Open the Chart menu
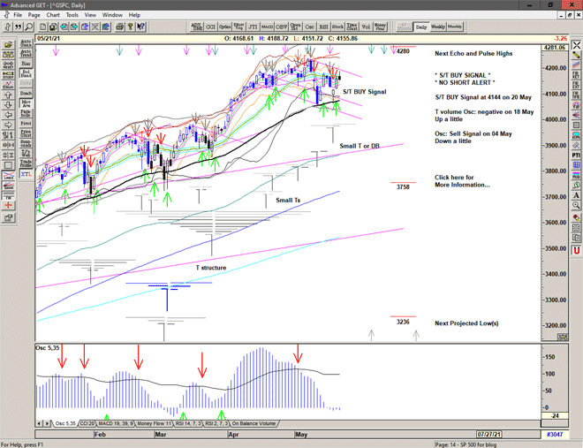Image resolution: width=583 pixels, height=448 pixels. pyautogui.click(x=53, y=15)
